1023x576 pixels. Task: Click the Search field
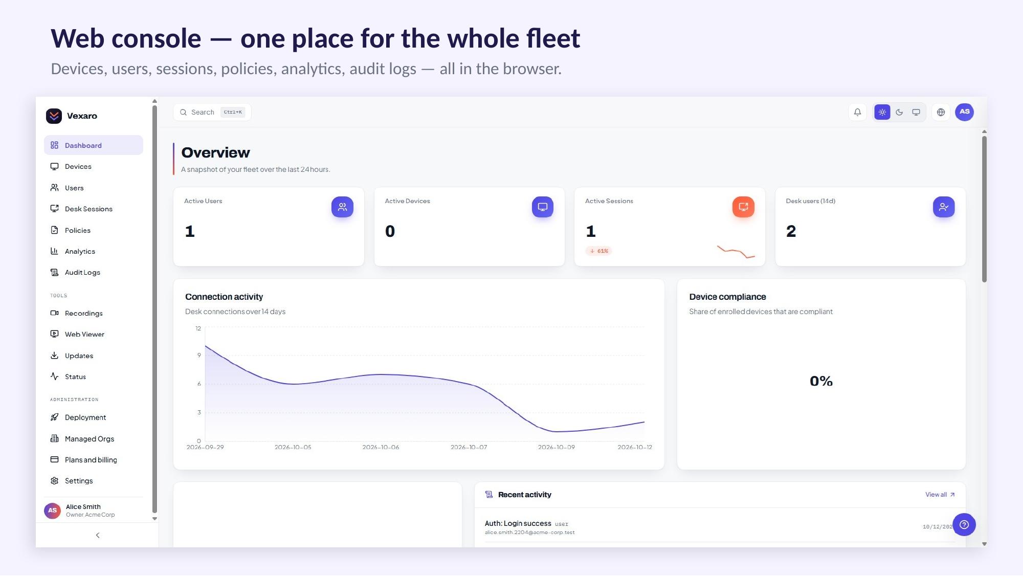coord(212,112)
